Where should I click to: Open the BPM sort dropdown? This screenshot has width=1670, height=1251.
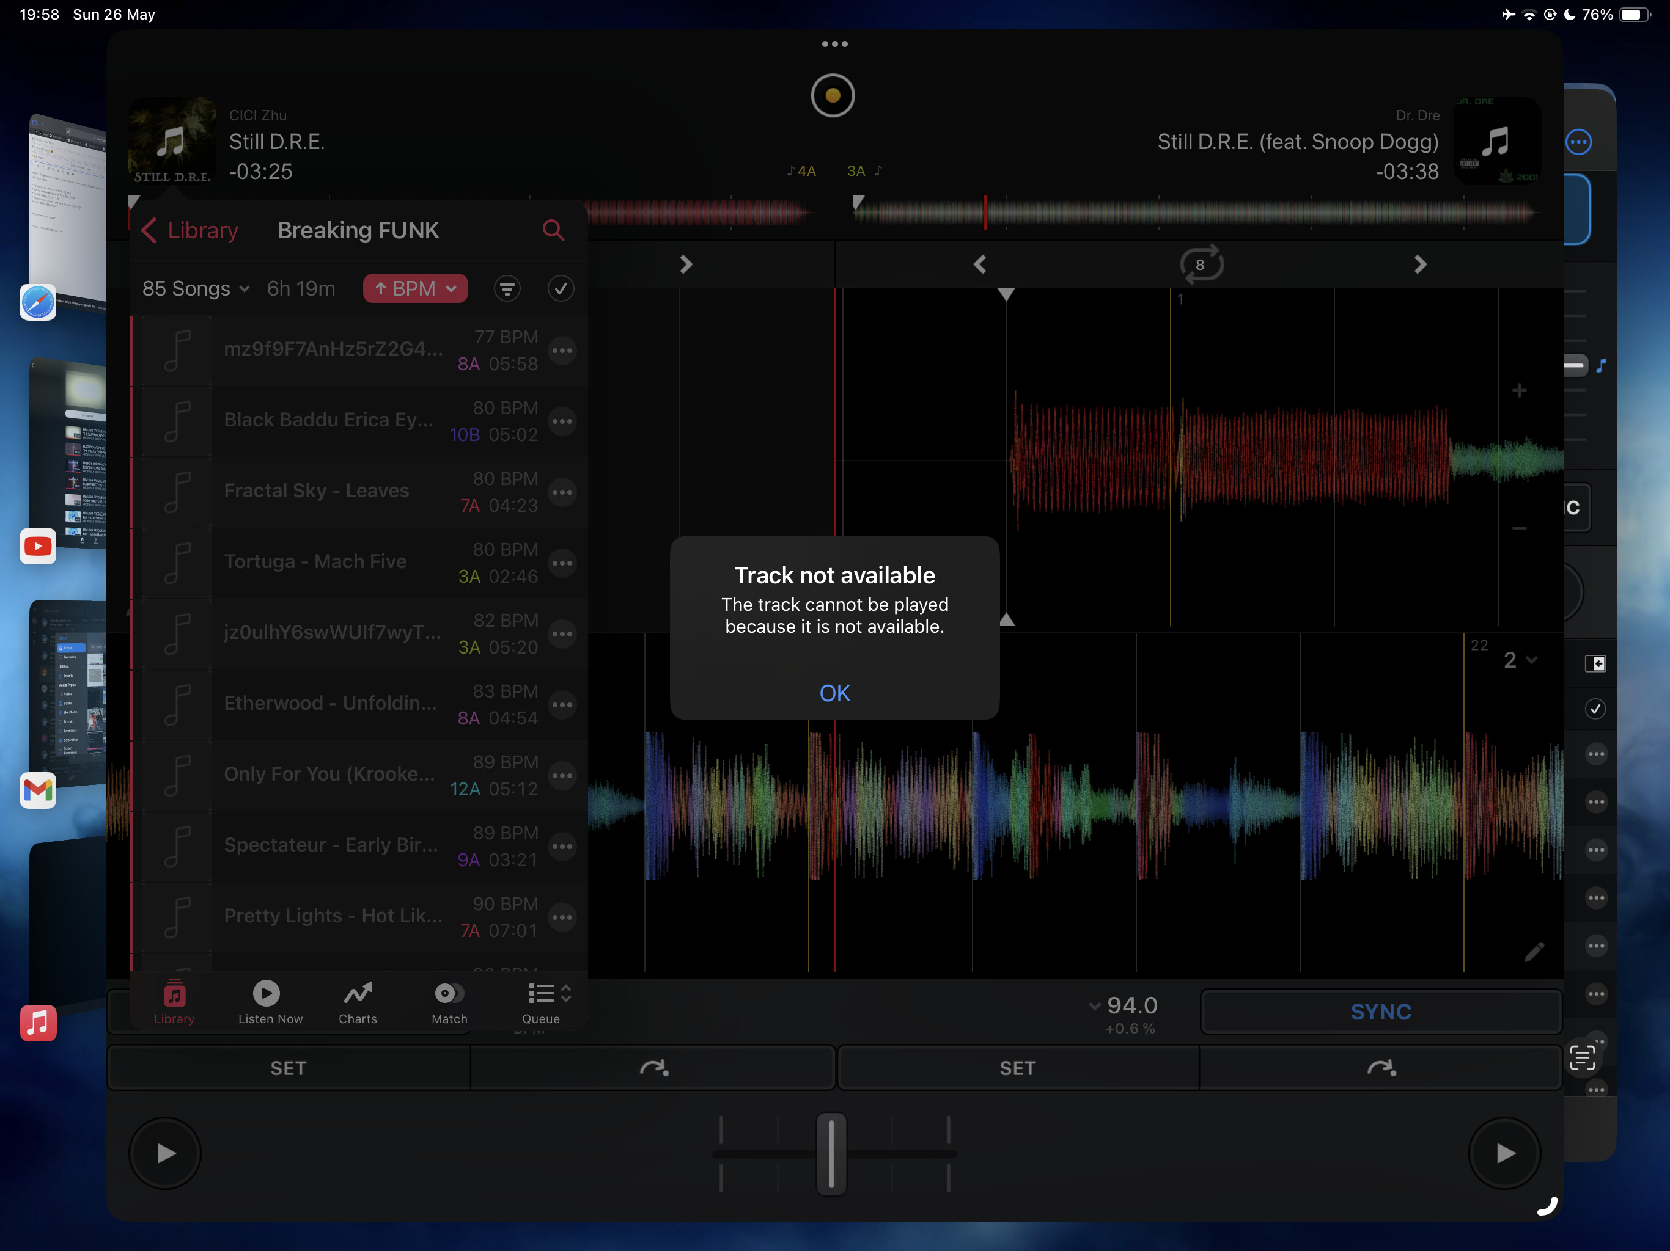point(415,288)
